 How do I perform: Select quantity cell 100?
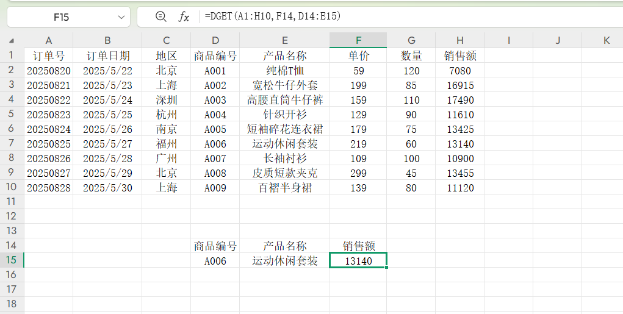pyautogui.click(x=411, y=159)
